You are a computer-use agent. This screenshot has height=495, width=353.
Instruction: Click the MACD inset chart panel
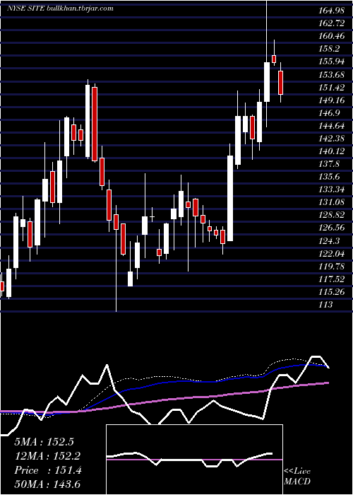click(x=194, y=460)
